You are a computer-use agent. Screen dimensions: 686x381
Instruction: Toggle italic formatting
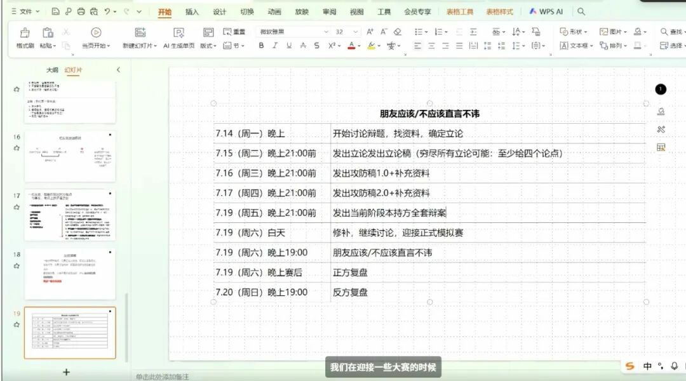click(275, 46)
